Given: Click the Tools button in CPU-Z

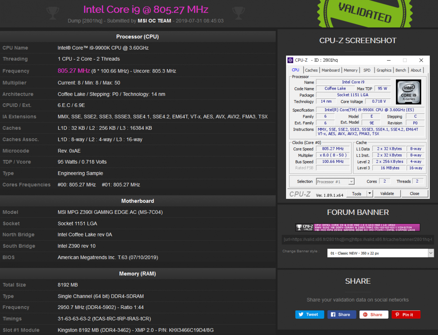Looking at the screenshot, I should [x=357, y=193].
